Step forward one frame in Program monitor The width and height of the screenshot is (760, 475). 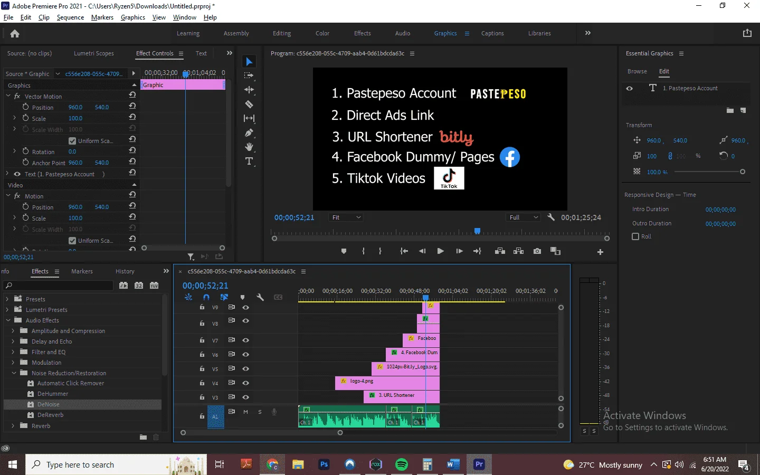(459, 251)
